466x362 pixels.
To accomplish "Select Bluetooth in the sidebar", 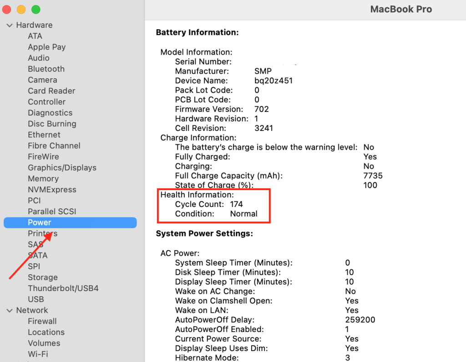I will pos(46,69).
